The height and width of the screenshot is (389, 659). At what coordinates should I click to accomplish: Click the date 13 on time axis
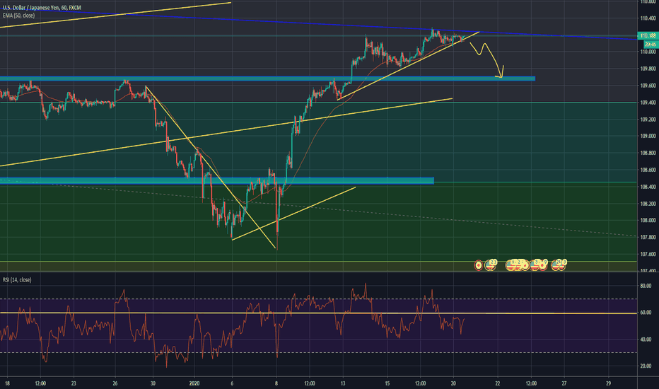click(x=342, y=383)
